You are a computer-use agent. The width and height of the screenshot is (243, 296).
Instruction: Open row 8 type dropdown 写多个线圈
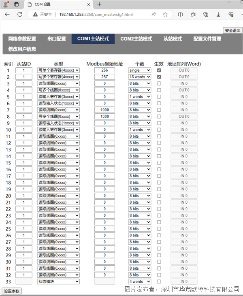pos(58,117)
